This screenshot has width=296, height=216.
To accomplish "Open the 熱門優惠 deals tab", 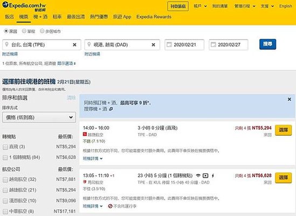I will 99,17.
